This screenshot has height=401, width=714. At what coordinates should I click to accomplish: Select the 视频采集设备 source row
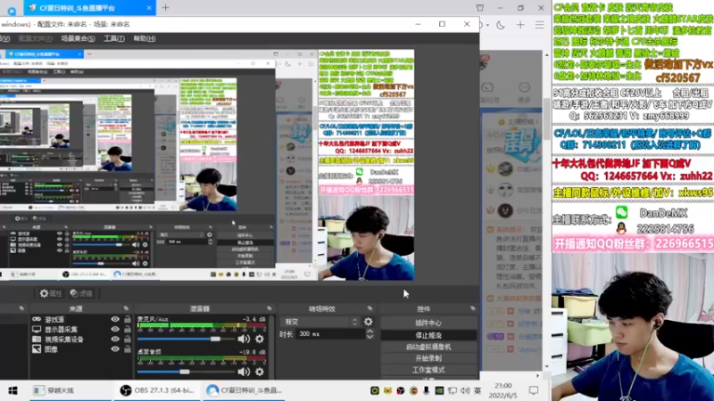coord(81,340)
